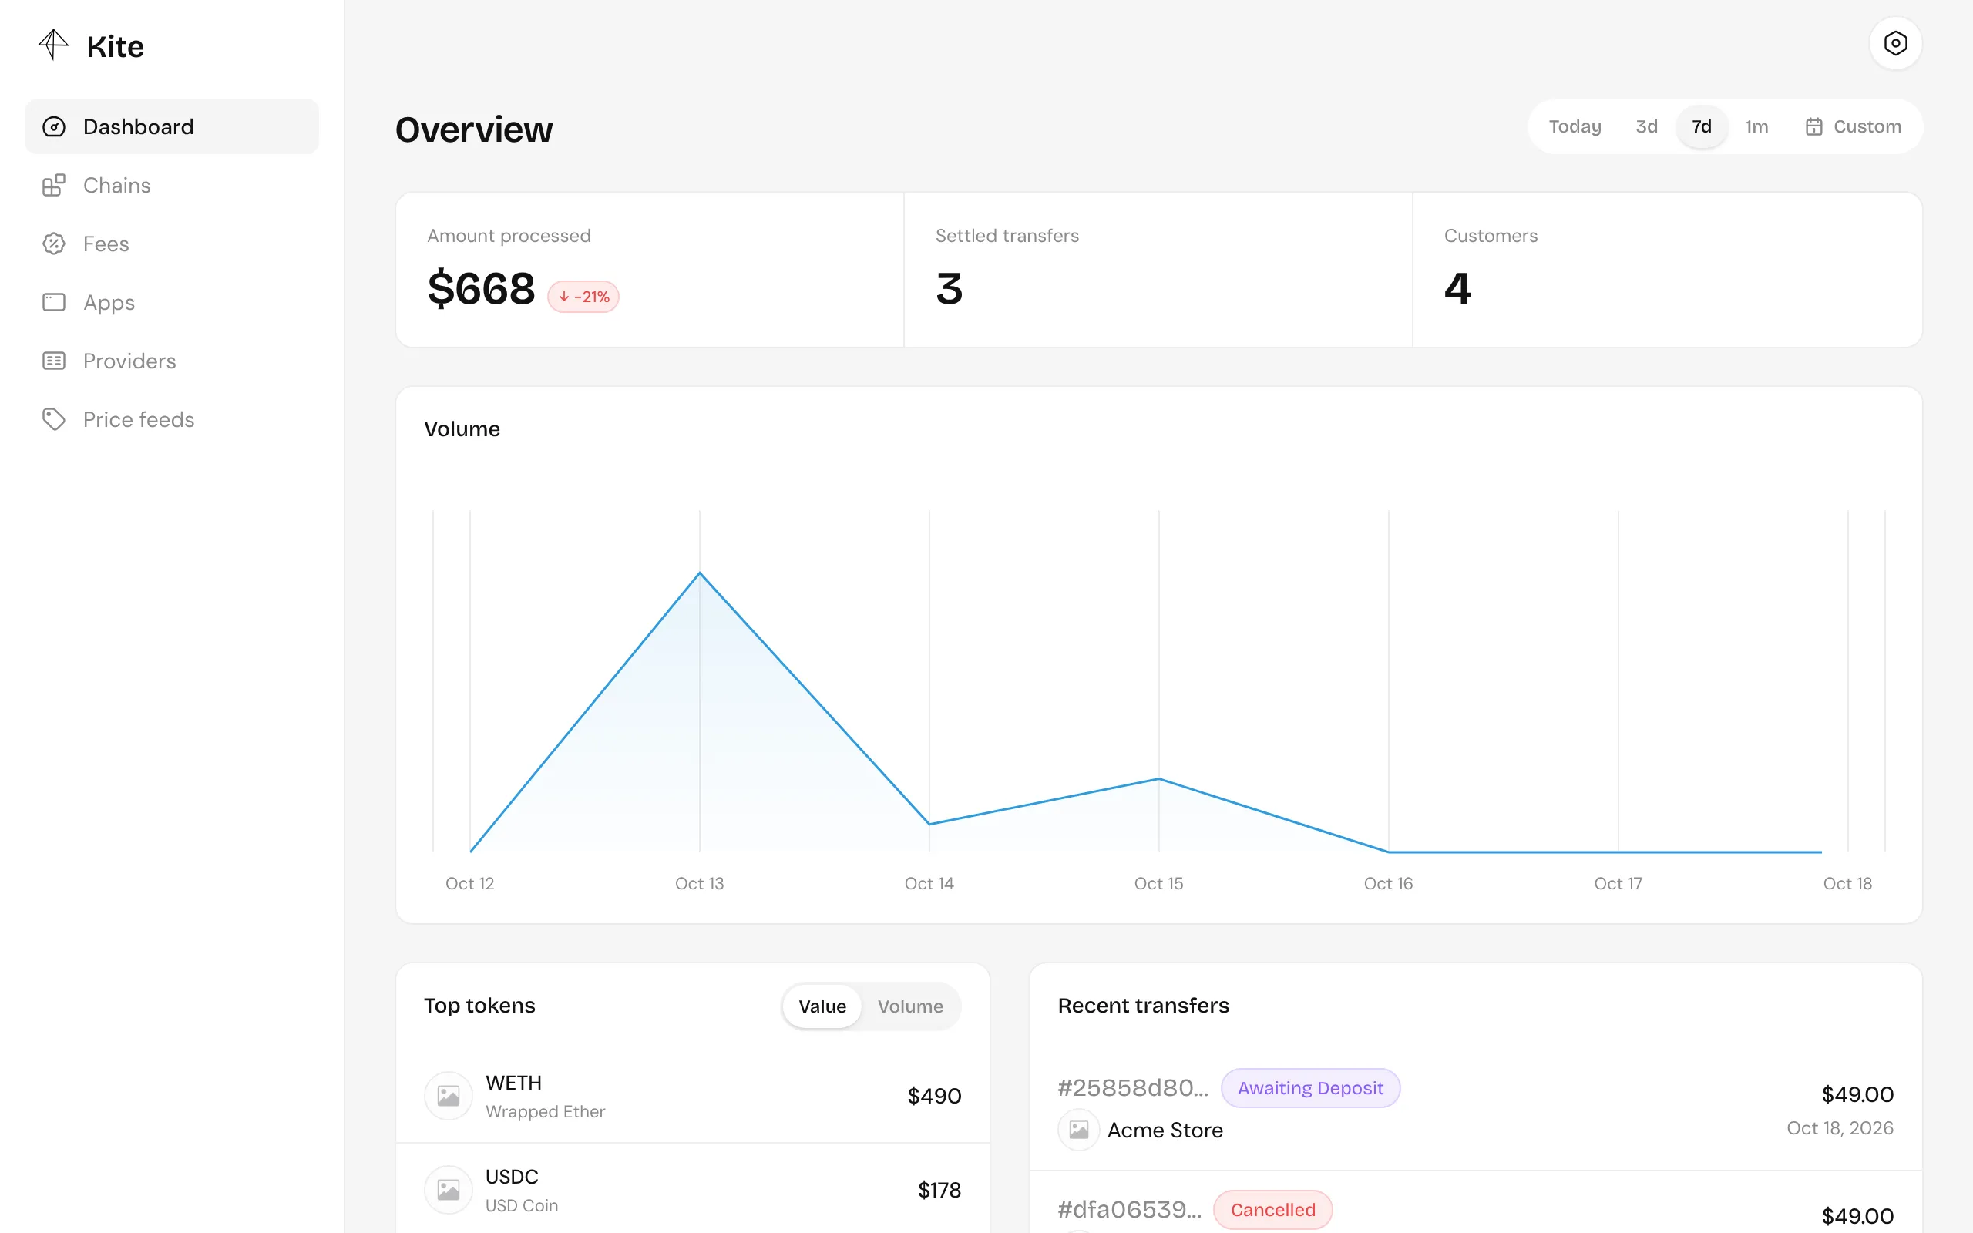Image resolution: width=1973 pixels, height=1233 pixels.
Task: Click the Acme Store merchant name
Action: (x=1165, y=1131)
